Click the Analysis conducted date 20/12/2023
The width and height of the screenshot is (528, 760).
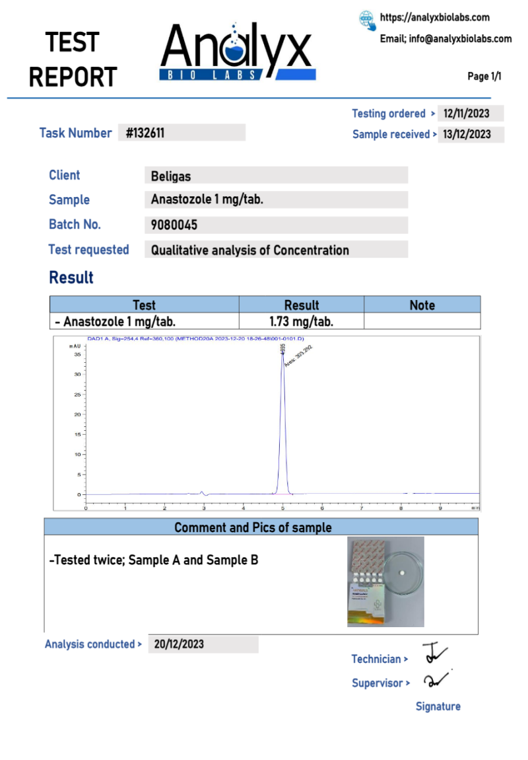coord(203,644)
